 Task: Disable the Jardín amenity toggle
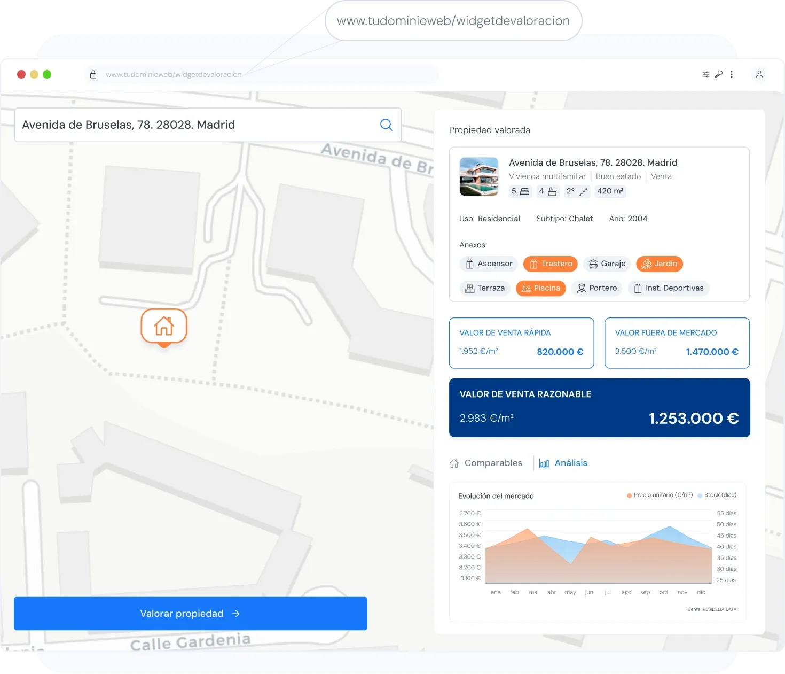point(659,264)
